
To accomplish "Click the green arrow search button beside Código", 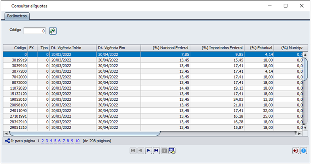I will (53, 31).
